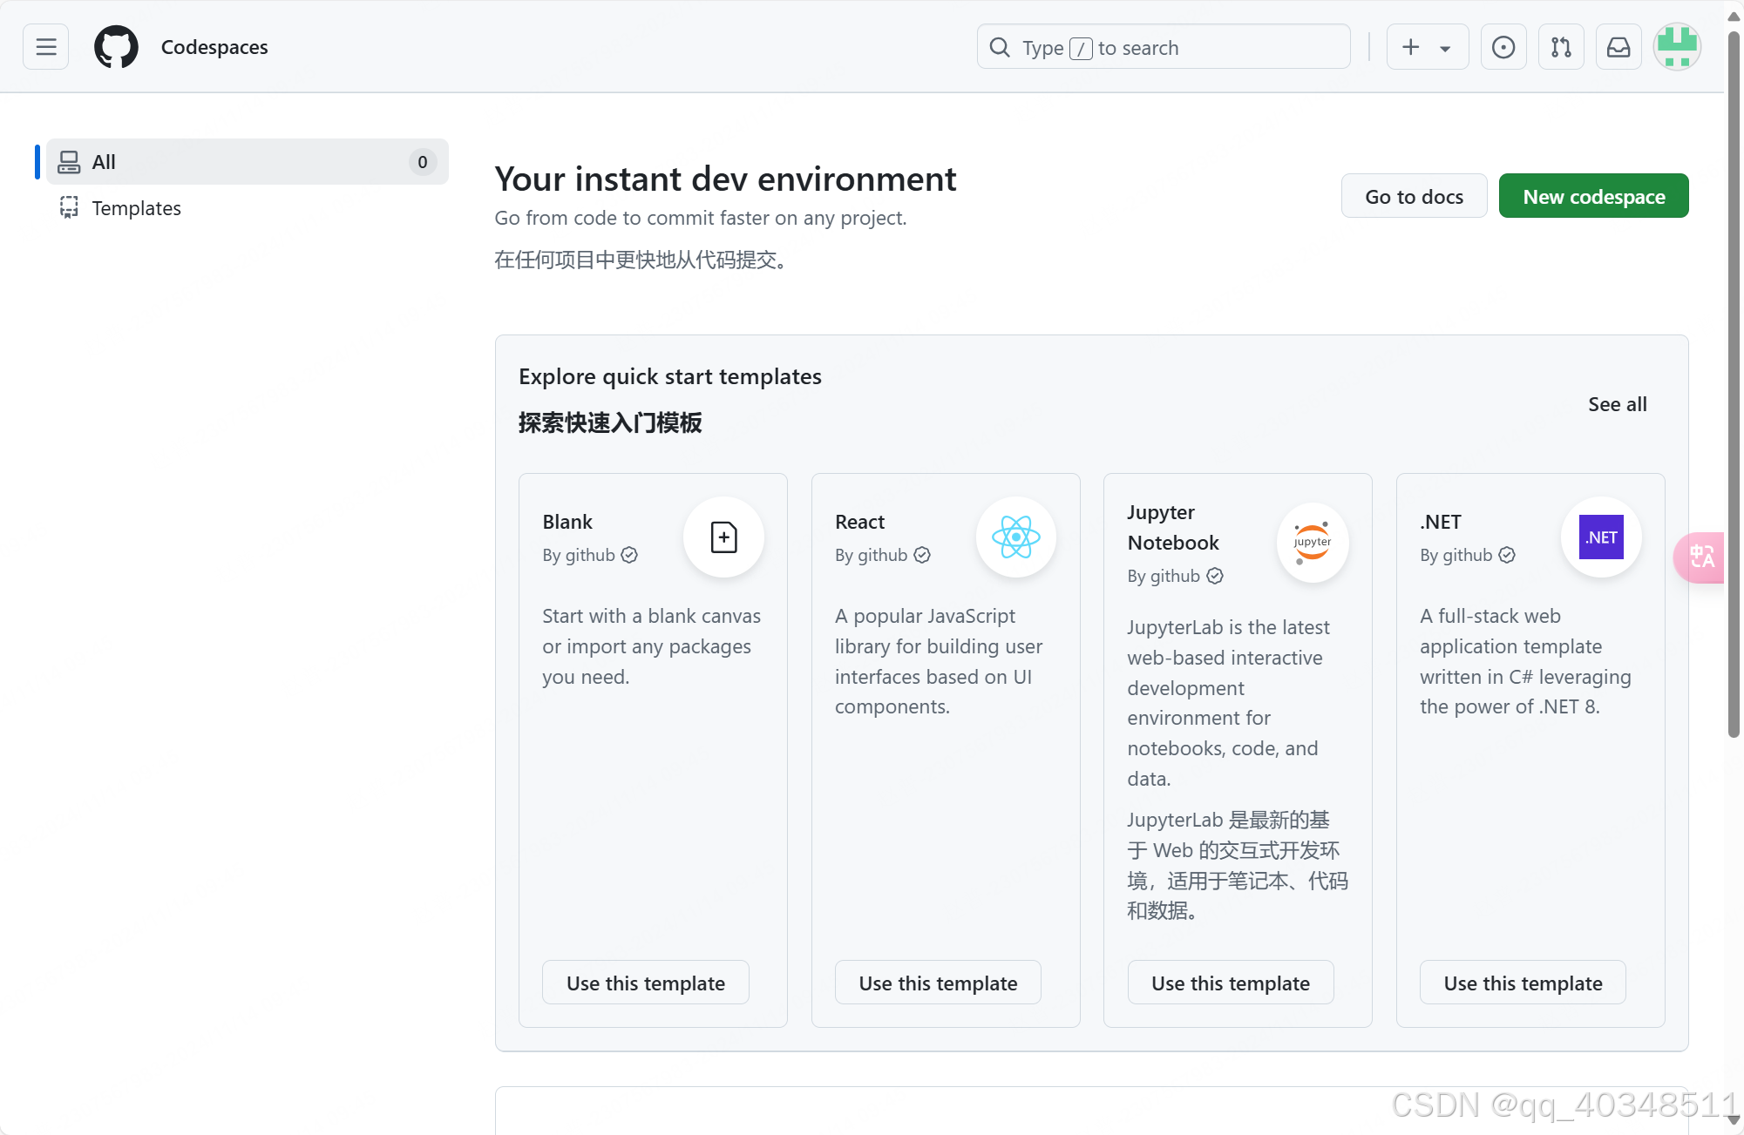Click the Codespaces header title
The image size is (1744, 1135).
(214, 47)
